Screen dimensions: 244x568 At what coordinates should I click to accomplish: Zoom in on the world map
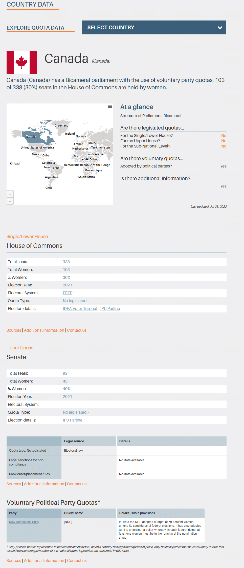click(10, 194)
